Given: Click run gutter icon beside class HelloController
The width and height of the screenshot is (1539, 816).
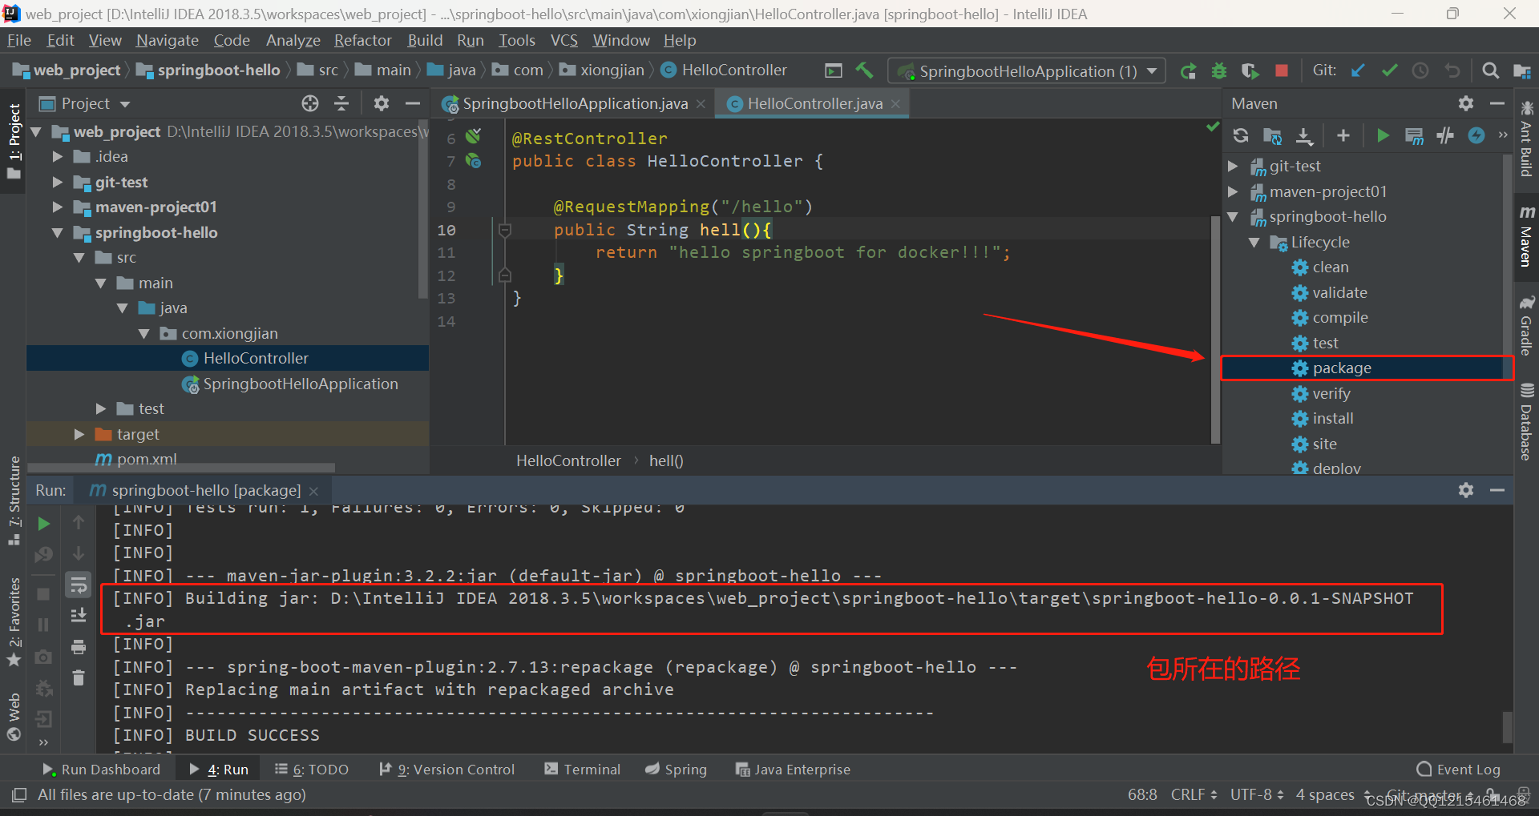Looking at the screenshot, I should coord(474,161).
